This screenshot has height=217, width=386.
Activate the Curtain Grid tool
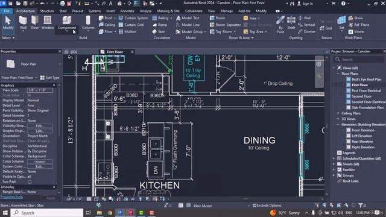click(131, 25)
